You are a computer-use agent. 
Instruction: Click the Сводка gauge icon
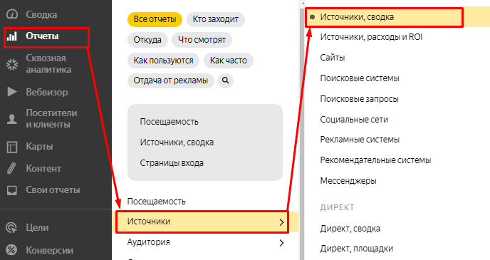pos(12,14)
